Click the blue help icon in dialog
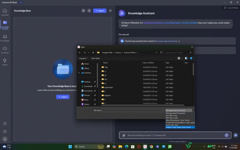The image size is (240, 150). click(191, 58)
